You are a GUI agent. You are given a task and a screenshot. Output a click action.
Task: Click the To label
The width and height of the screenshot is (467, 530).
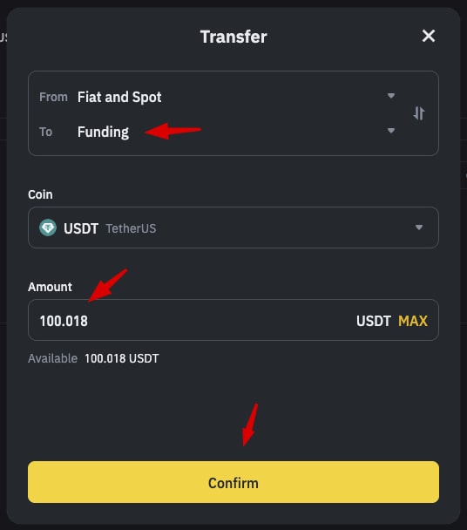pos(45,132)
